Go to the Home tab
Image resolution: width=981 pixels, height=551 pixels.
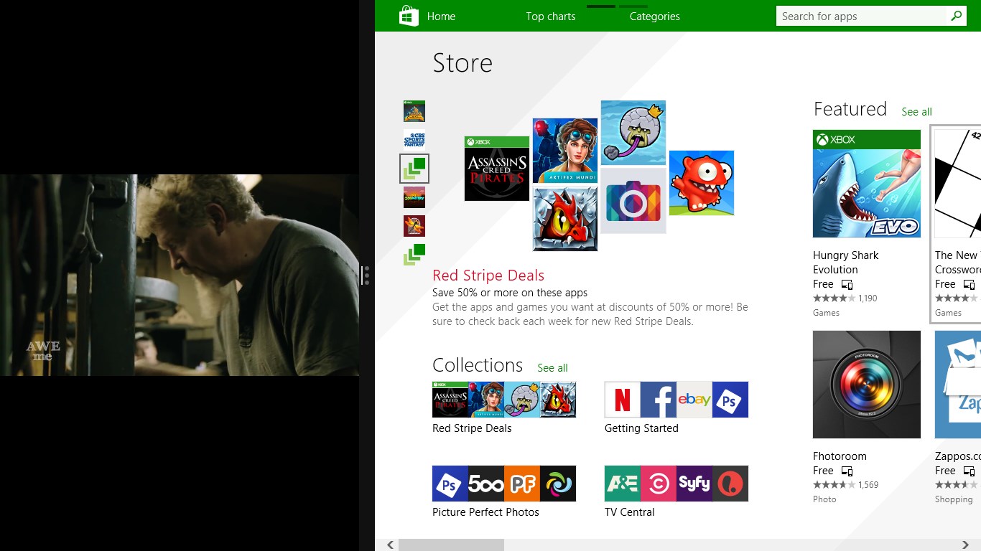click(441, 16)
